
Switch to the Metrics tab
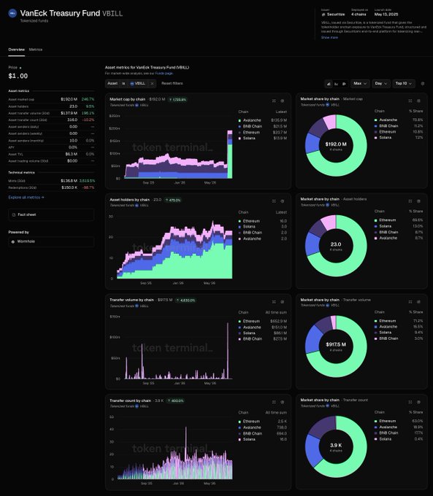(36, 50)
